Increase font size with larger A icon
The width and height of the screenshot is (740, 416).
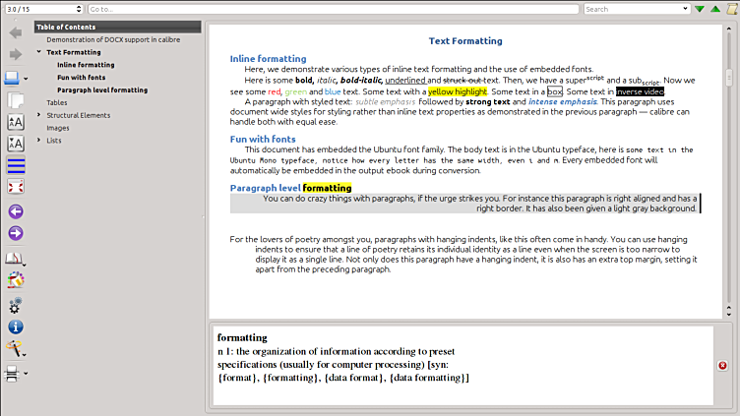click(x=16, y=122)
